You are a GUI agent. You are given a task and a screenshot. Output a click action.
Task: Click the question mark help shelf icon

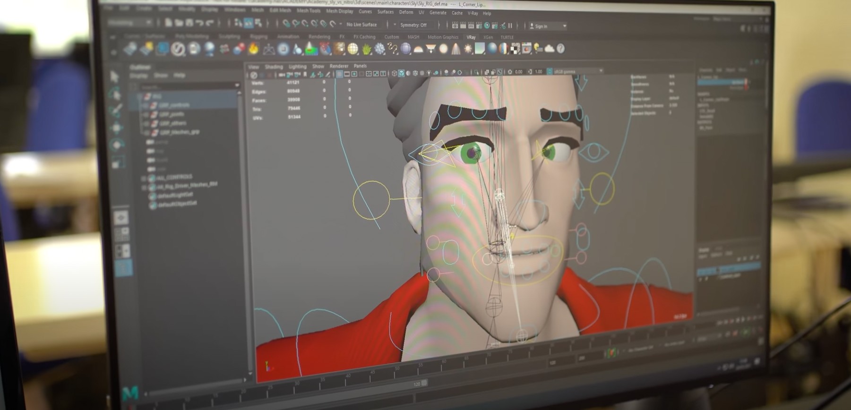point(560,48)
